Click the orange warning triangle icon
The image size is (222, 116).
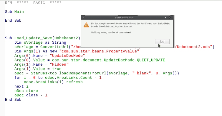coord(86,25)
